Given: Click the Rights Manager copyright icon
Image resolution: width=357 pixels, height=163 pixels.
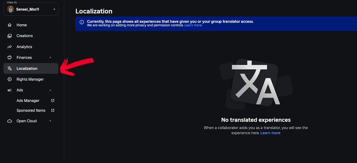Looking at the screenshot, I should (10, 79).
